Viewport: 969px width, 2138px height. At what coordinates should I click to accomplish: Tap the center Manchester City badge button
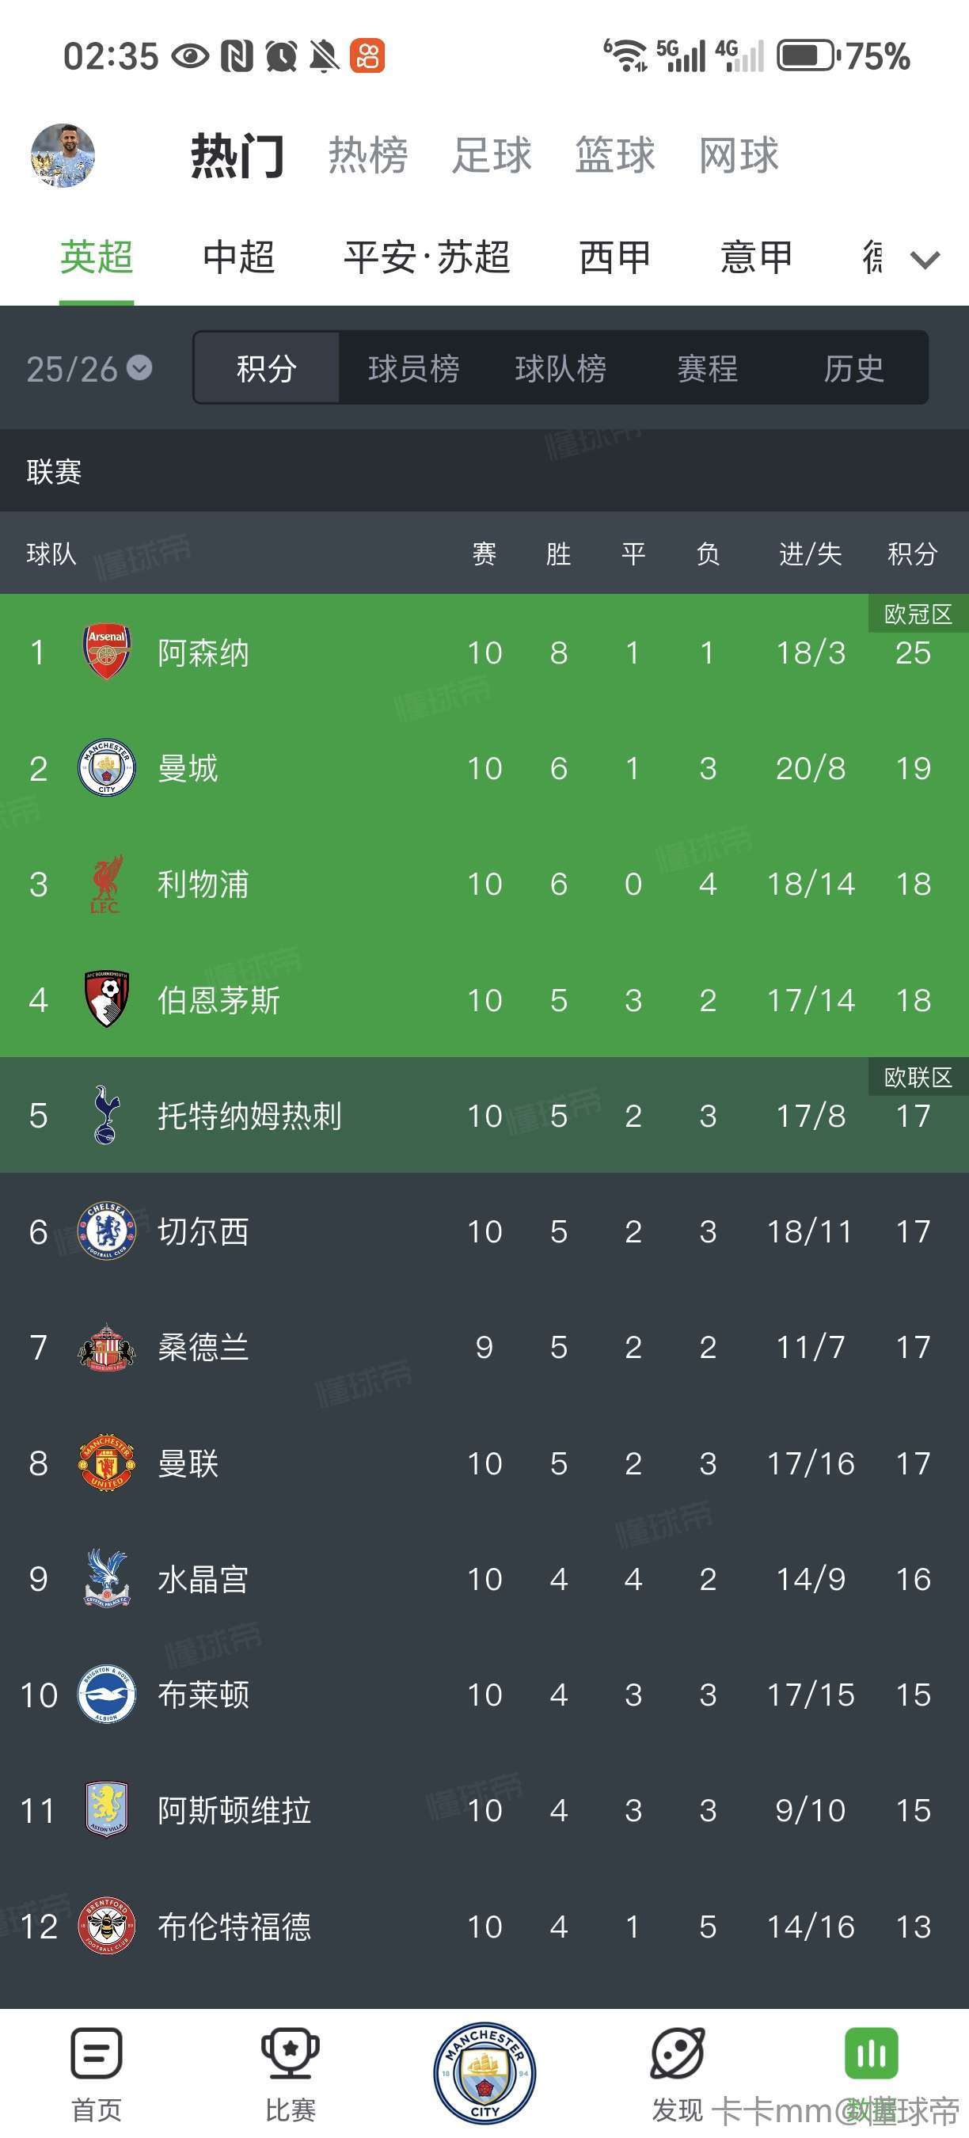pyautogui.click(x=484, y=2072)
